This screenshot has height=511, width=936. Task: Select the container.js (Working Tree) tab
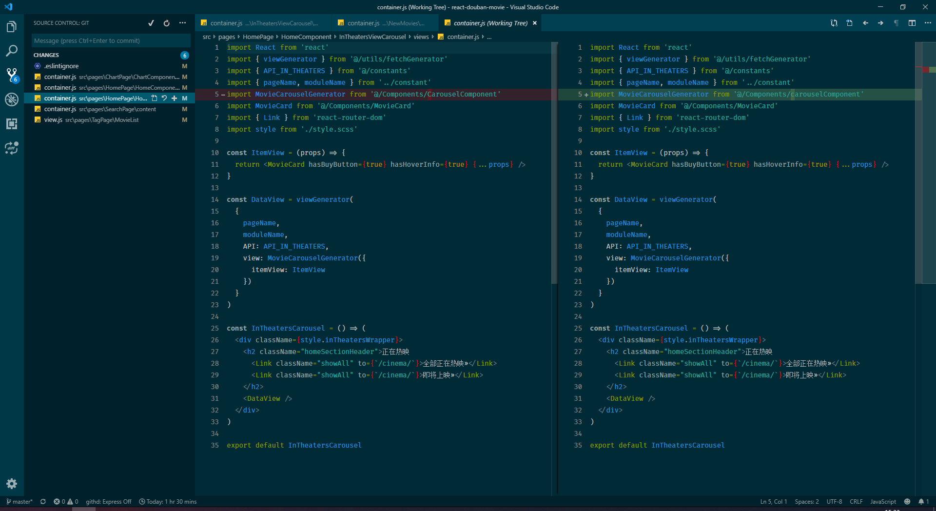pos(490,23)
